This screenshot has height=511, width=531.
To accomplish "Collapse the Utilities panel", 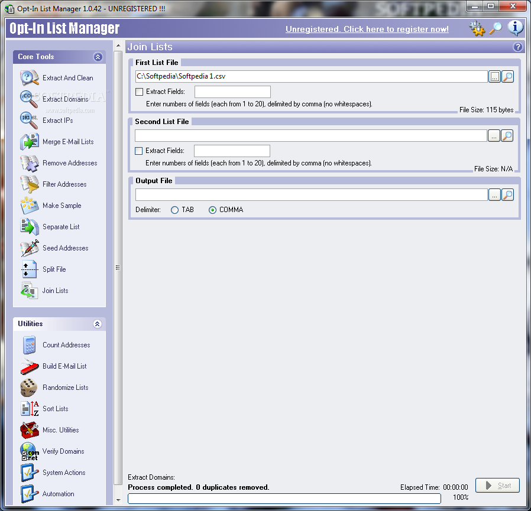I will coord(97,324).
